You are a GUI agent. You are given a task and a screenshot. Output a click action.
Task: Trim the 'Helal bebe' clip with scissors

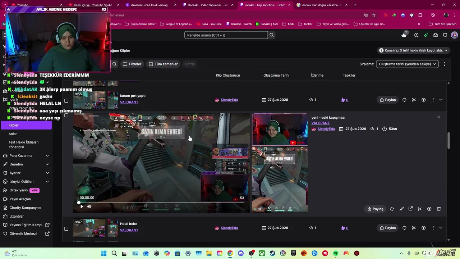pos(414,228)
